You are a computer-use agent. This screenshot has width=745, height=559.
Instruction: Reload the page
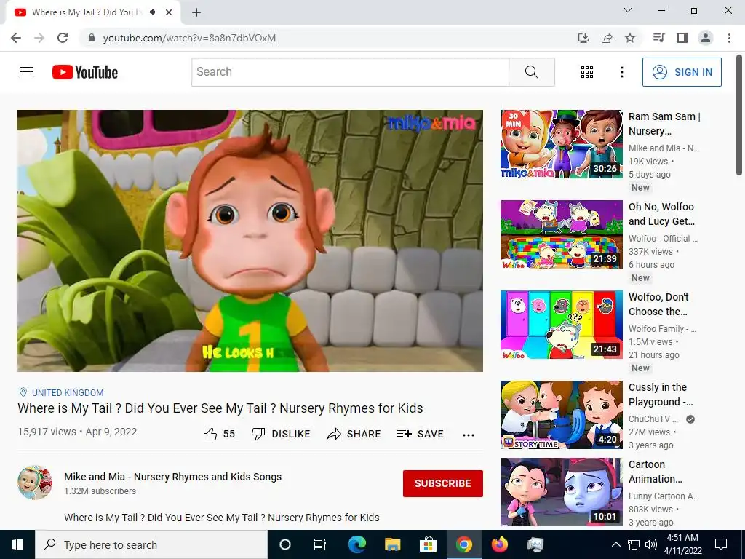63,38
